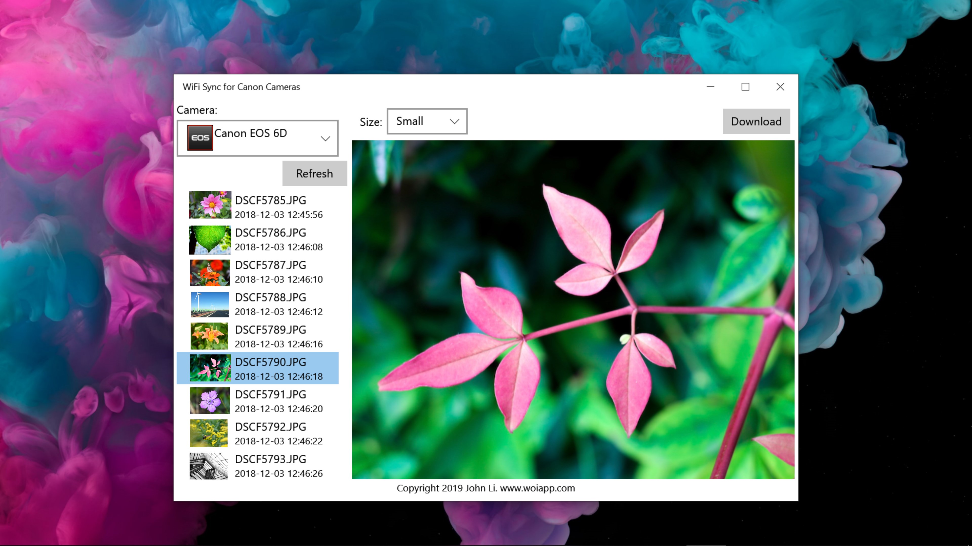Minimize the WiFi Sync for Canon window
Viewport: 972px width, 546px height.
point(710,87)
